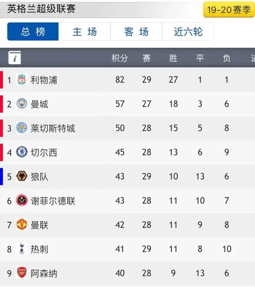
Task: Switch to the 主场 tab
Action: point(84,31)
